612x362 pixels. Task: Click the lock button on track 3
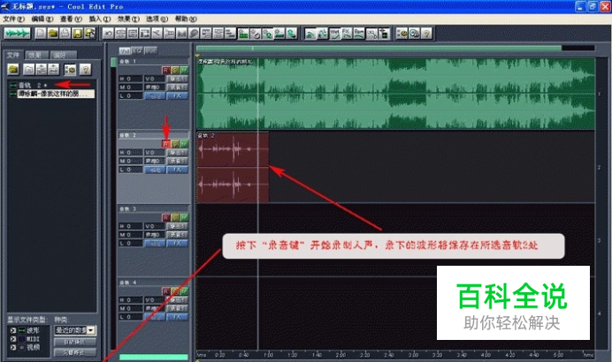(x=155, y=243)
